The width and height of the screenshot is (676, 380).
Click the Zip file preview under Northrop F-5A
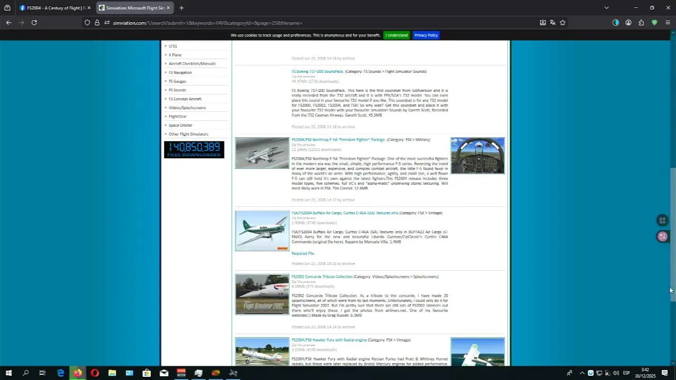303,145
